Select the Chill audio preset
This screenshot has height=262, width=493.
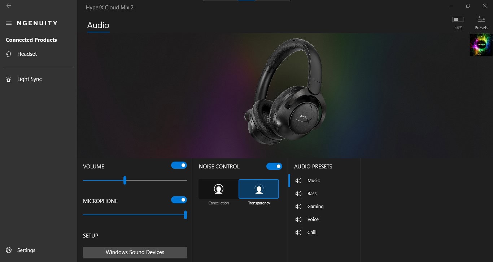point(324,232)
